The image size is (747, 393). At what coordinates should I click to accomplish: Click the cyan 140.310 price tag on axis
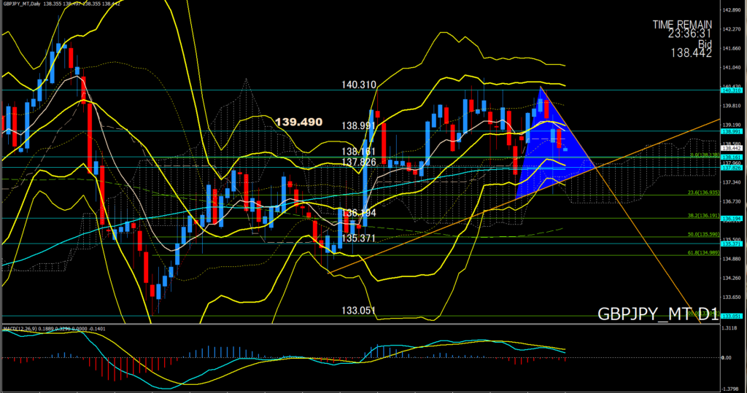732,90
